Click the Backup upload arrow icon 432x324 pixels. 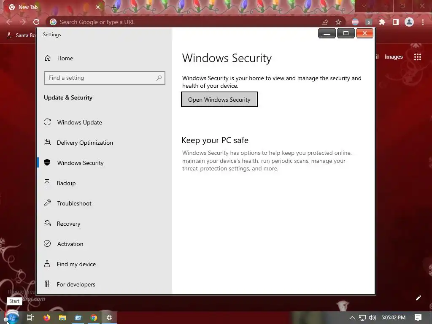click(x=47, y=183)
